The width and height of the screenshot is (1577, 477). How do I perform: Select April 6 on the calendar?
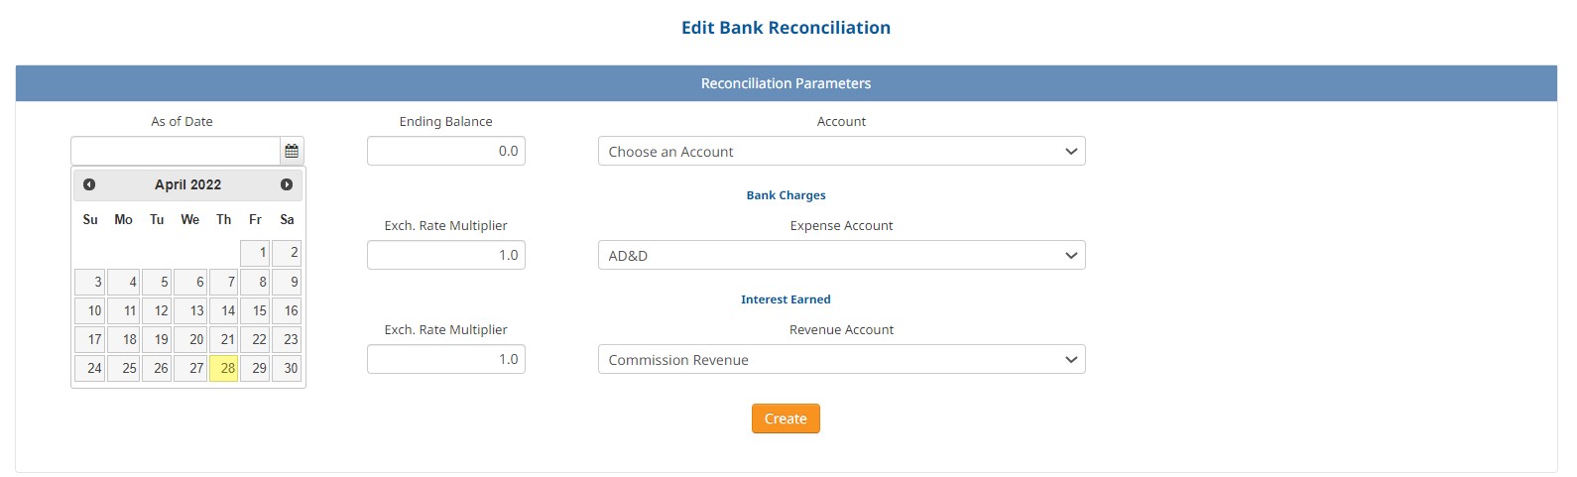[190, 282]
